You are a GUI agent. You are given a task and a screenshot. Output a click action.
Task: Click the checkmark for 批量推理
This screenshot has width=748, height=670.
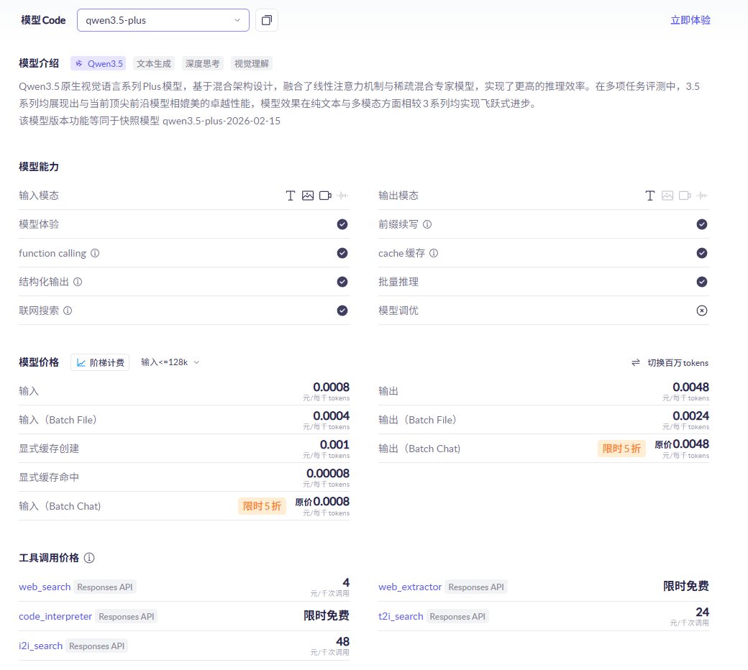click(702, 282)
